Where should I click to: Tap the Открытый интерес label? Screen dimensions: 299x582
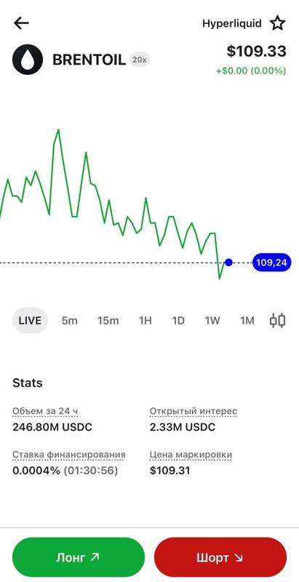[x=194, y=411]
